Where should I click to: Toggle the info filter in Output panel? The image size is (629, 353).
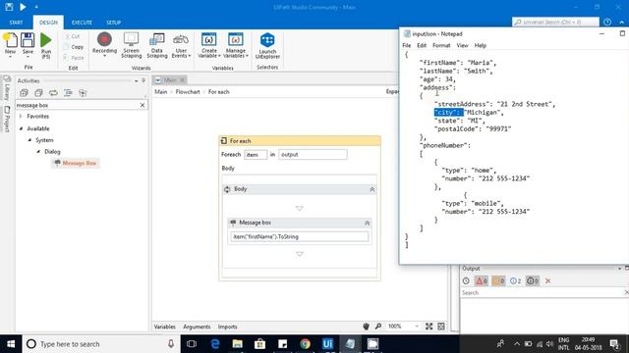click(x=515, y=281)
